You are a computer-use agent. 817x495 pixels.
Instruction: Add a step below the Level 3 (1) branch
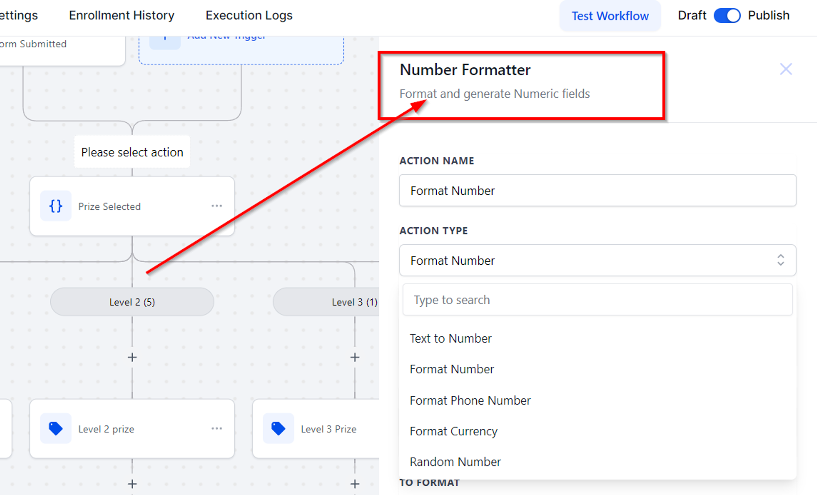(x=355, y=357)
